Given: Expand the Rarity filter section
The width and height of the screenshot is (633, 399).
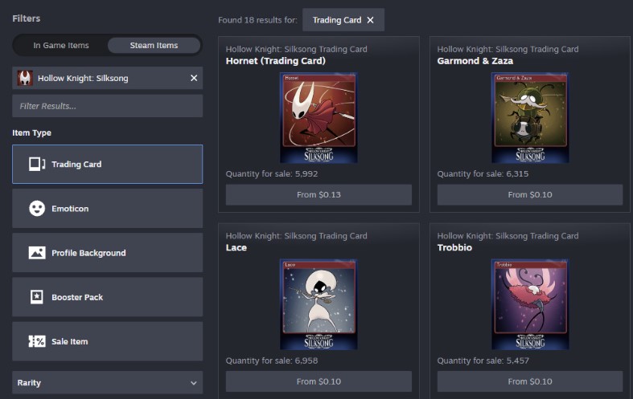Looking at the screenshot, I should tap(108, 382).
